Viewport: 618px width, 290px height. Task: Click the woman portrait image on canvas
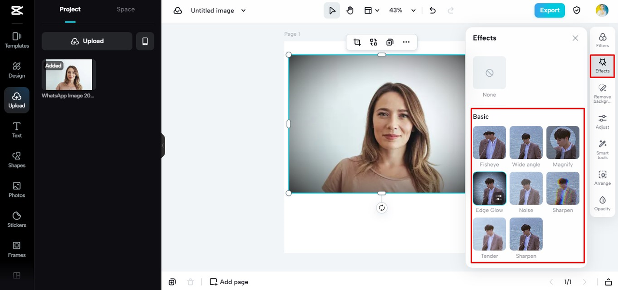(x=377, y=124)
